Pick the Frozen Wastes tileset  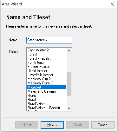47,67
